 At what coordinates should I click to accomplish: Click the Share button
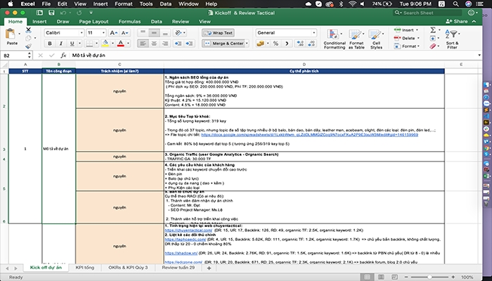click(457, 21)
